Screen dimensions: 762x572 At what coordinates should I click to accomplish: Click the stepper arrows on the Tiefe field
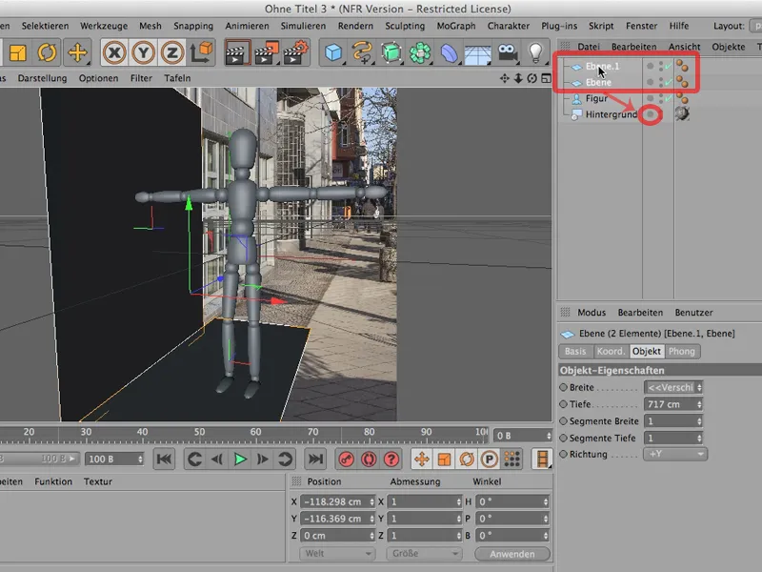pyautogui.click(x=699, y=404)
